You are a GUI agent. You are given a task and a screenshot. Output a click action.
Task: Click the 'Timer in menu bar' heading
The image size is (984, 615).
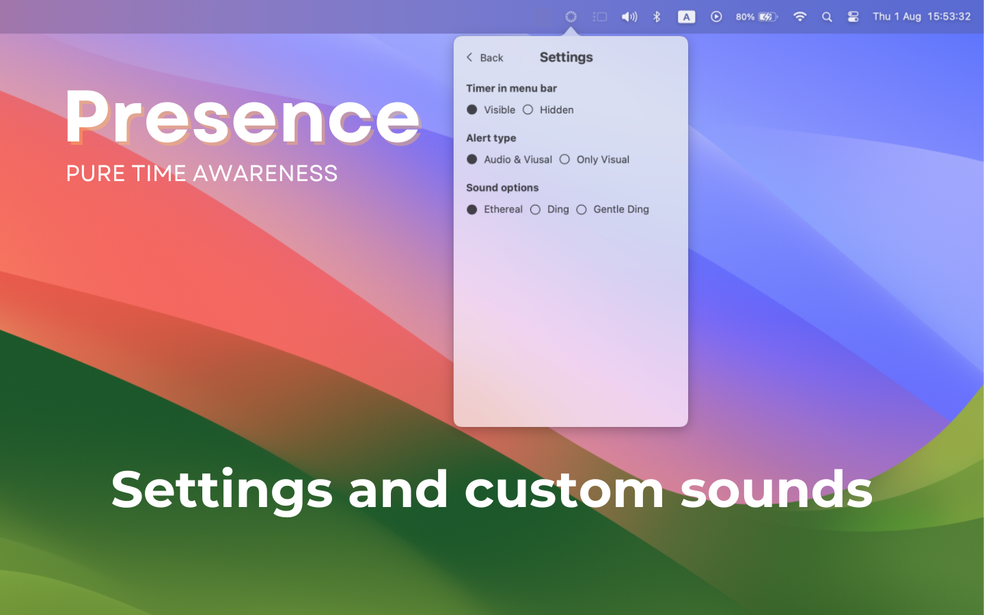tap(511, 88)
